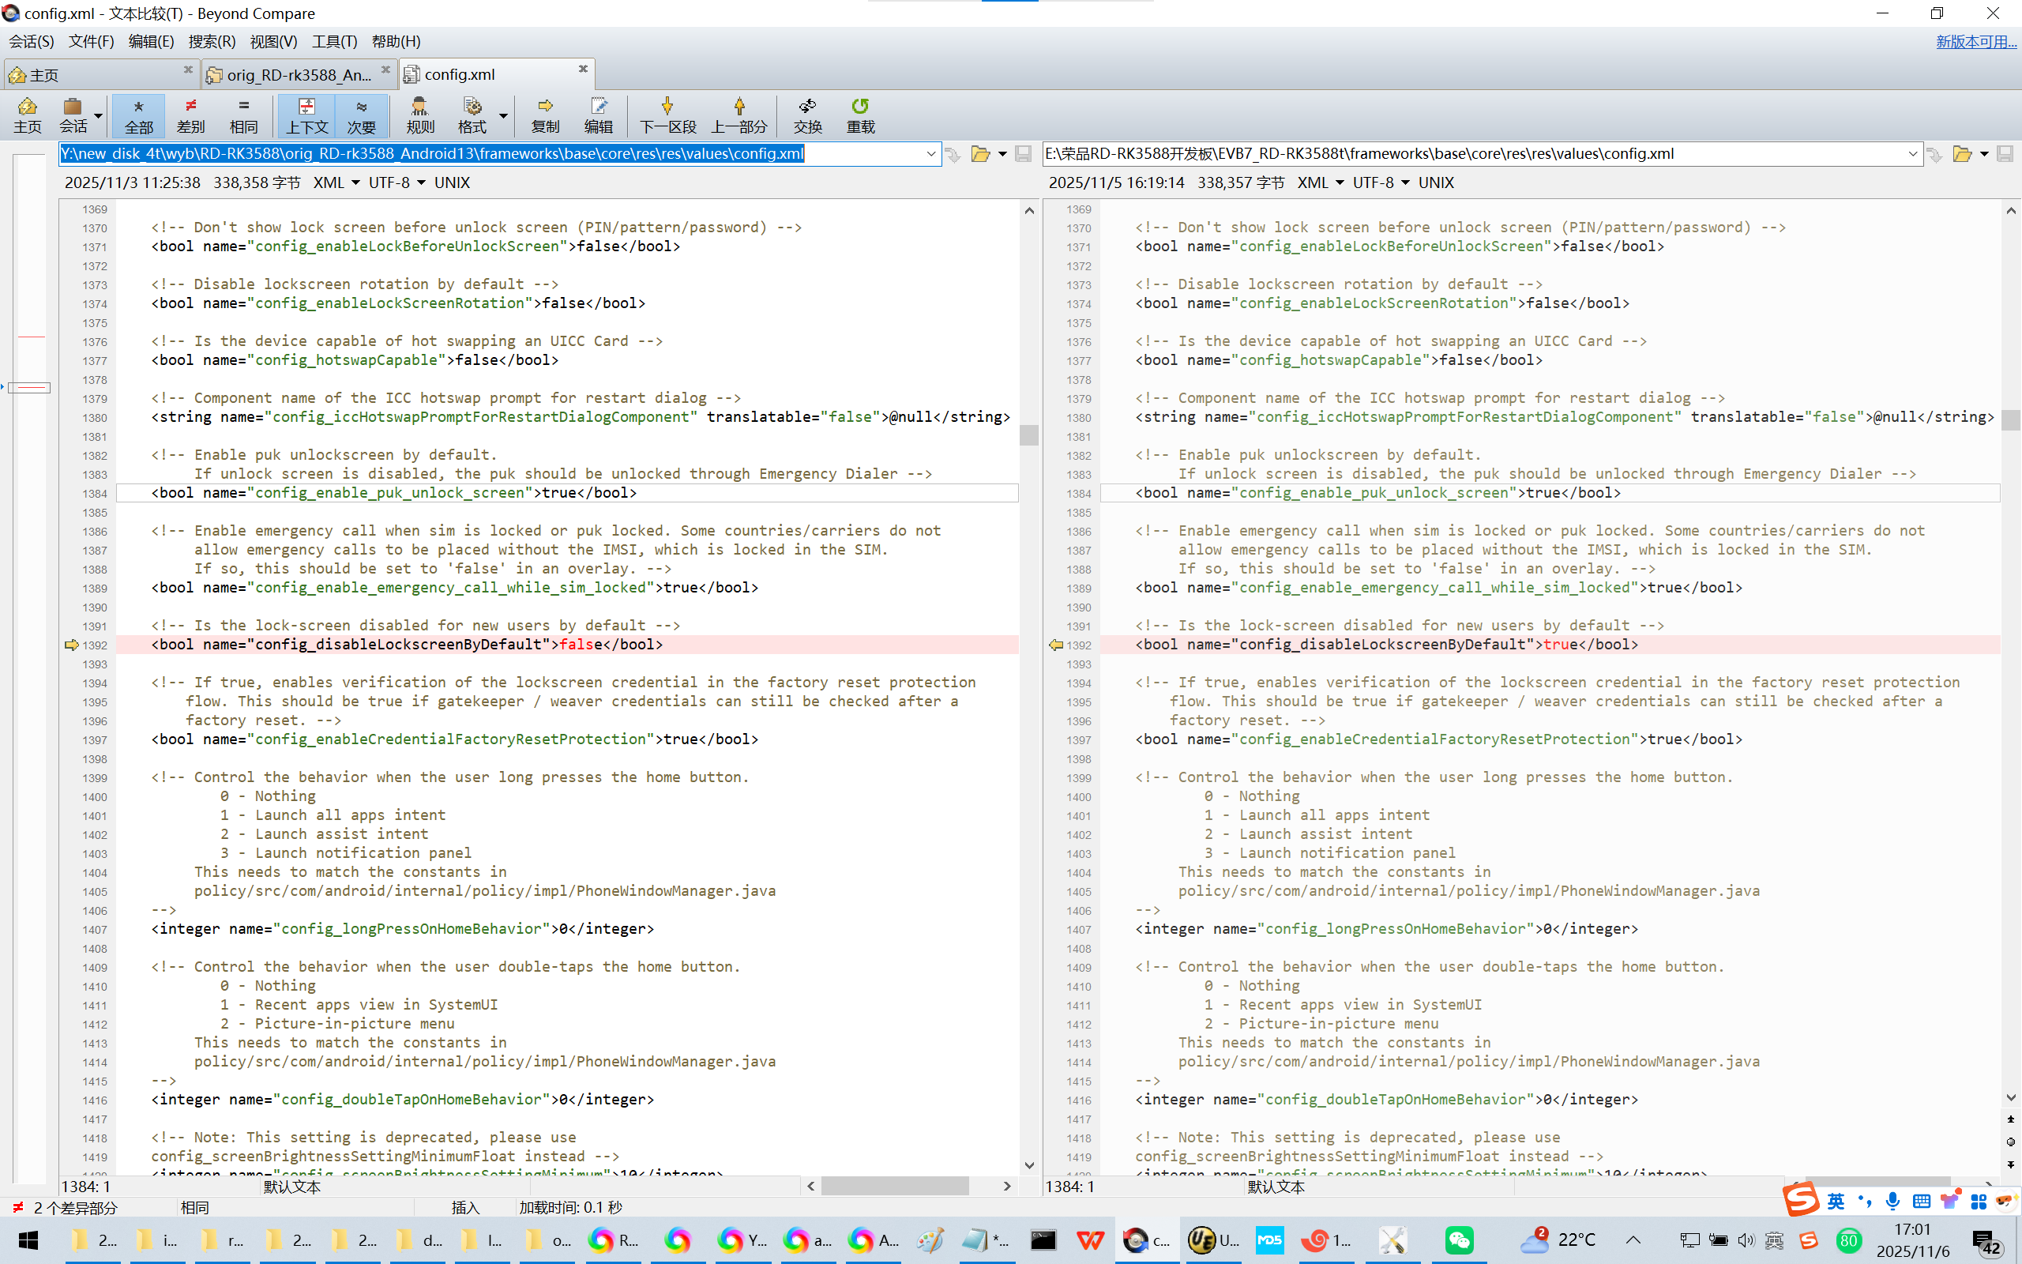Click the Next Section (下一区段) arrow icon
Screen dimensions: 2022x1264
(667, 107)
